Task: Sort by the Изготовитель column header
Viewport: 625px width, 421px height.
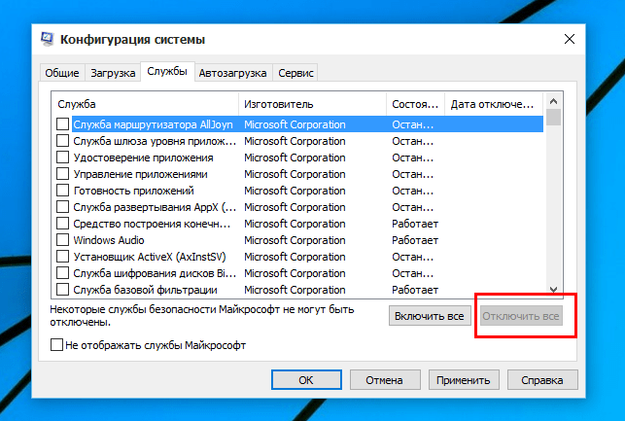Action: pyautogui.click(x=313, y=104)
